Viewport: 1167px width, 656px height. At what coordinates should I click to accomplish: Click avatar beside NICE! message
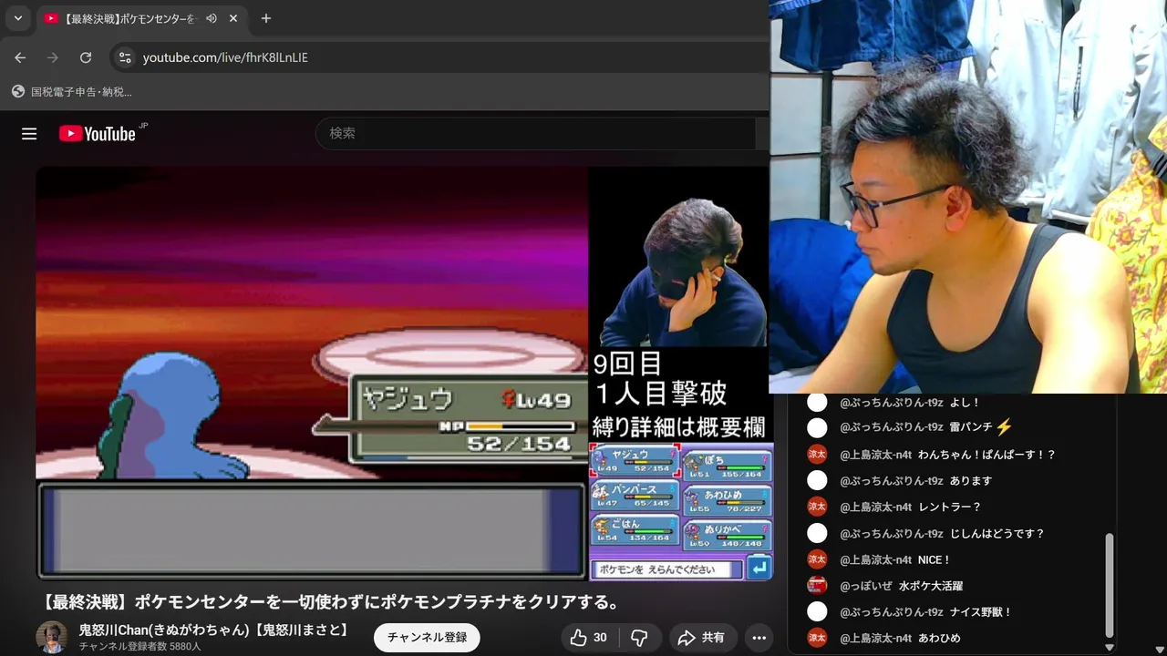[x=817, y=559]
